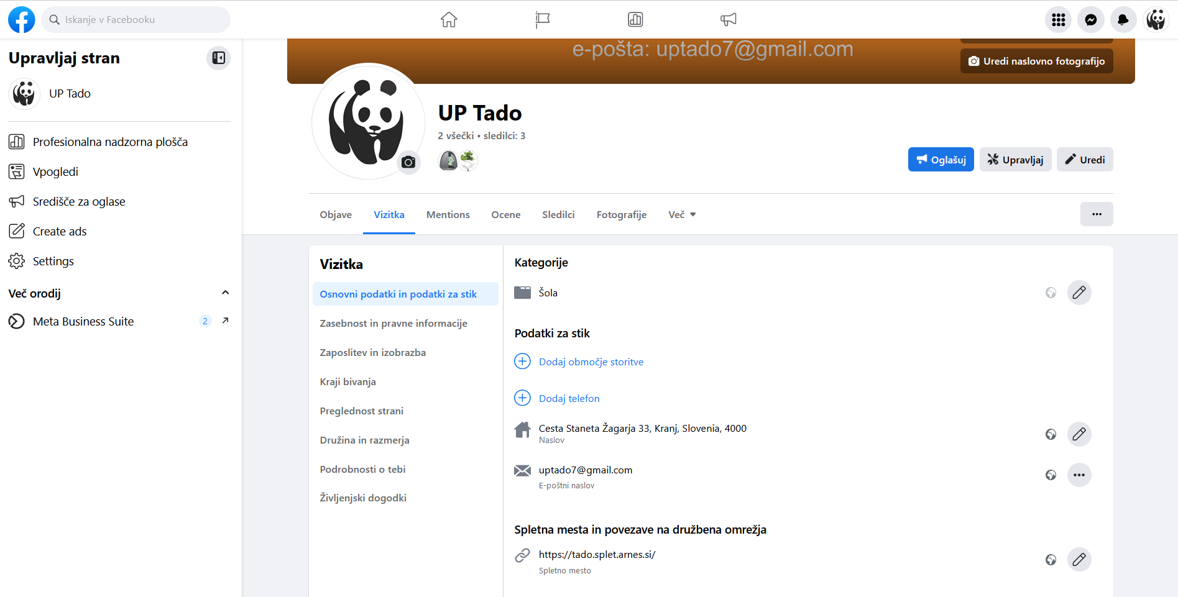
Task: Click the camera icon on the profile picture
Action: [408, 163]
